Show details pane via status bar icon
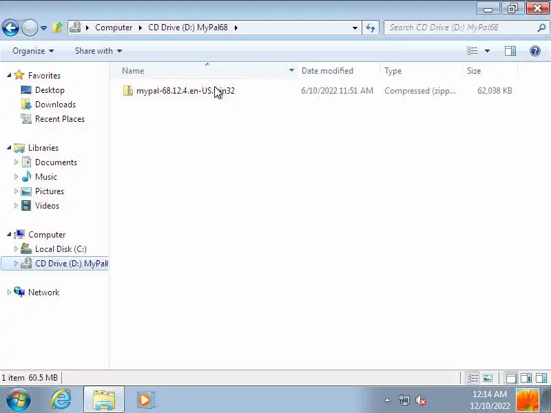Image resolution: width=551 pixels, height=413 pixels. 526,378
